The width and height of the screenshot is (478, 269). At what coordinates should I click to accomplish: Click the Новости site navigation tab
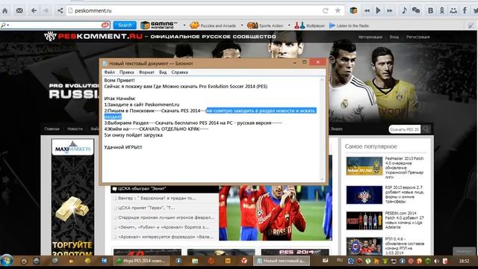(x=75, y=129)
